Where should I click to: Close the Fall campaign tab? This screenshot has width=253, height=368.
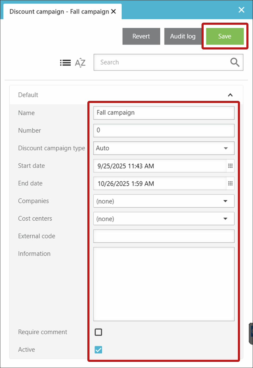point(114,11)
